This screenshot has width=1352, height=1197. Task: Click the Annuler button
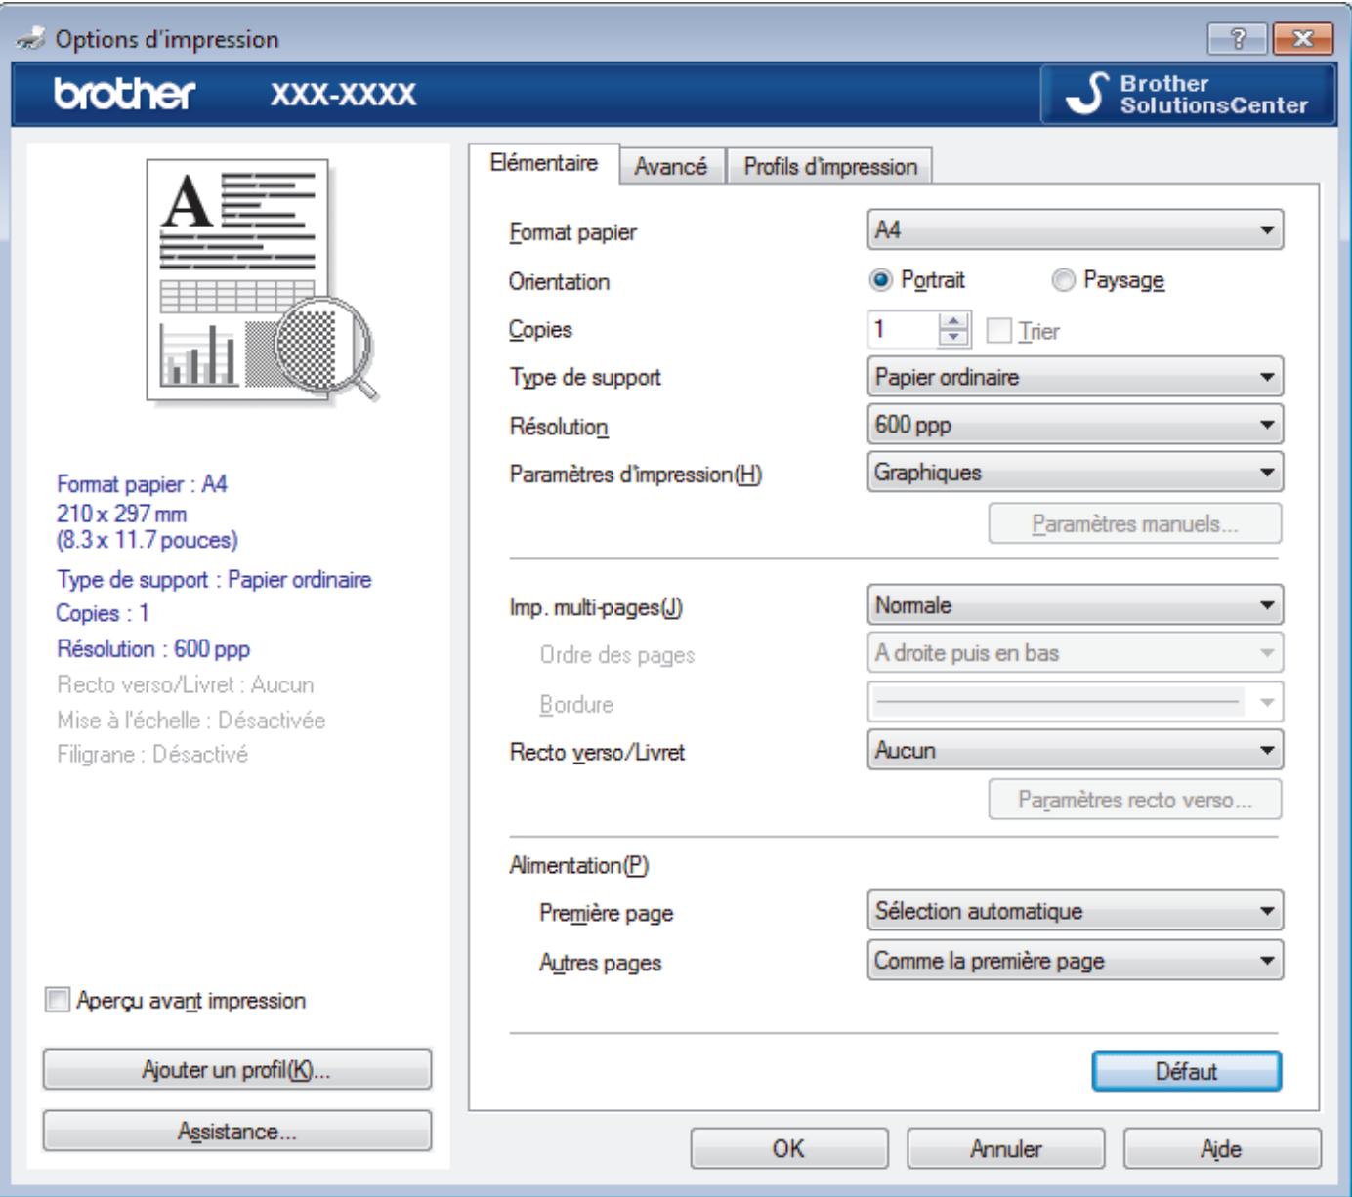pos(1005,1149)
